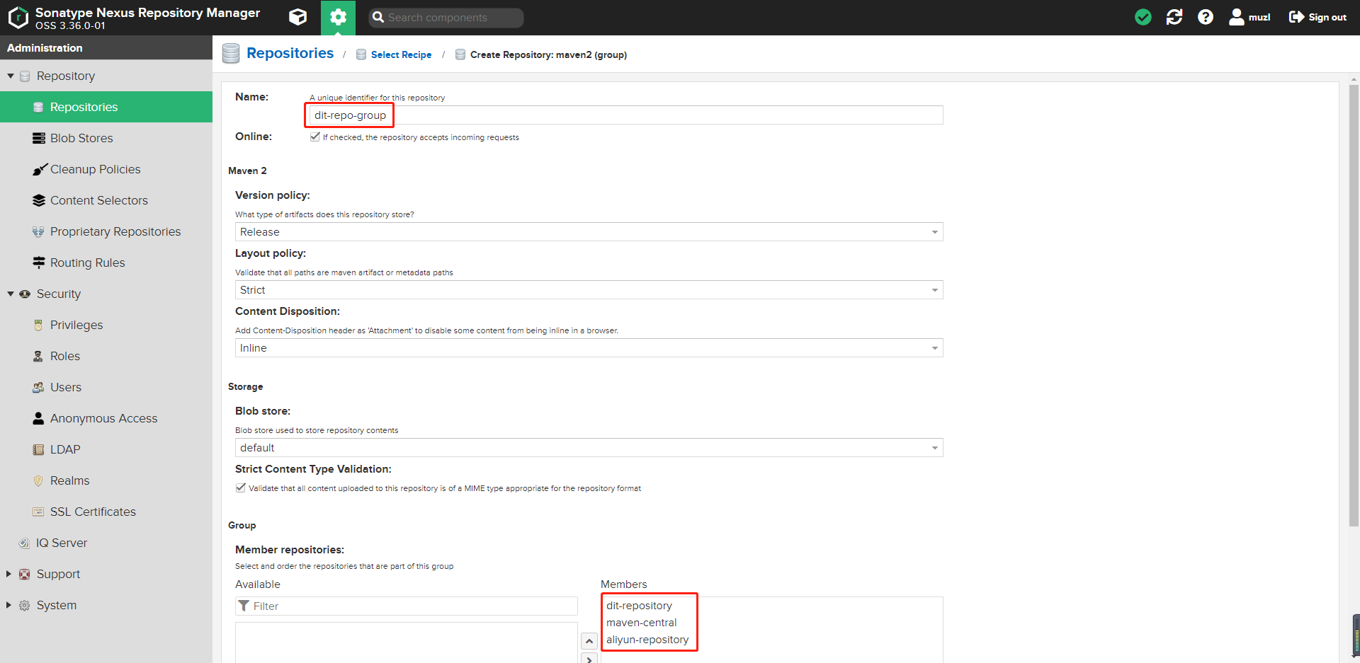Click the large Repositories database icon
The image size is (1360, 663).
(231, 54)
